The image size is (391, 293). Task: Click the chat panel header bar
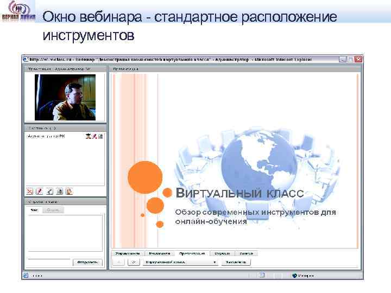66,201
